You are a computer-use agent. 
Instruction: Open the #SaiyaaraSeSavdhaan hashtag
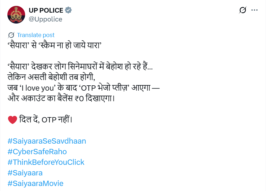(x=47, y=141)
